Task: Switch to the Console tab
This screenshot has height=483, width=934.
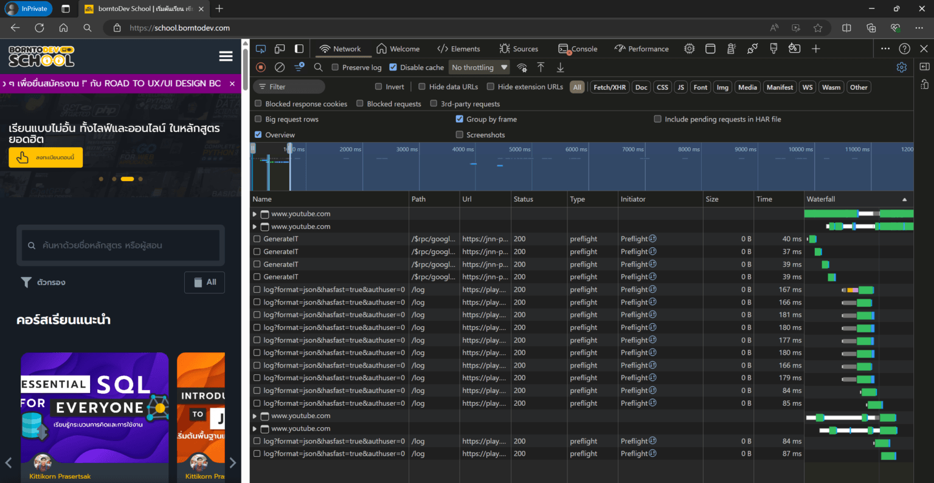Action: 584,49
